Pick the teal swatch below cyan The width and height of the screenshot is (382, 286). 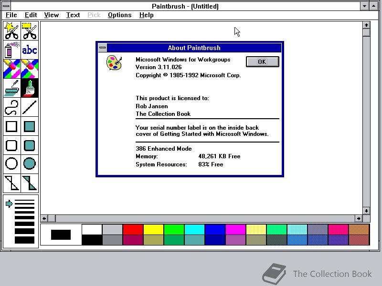(x=194, y=240)
